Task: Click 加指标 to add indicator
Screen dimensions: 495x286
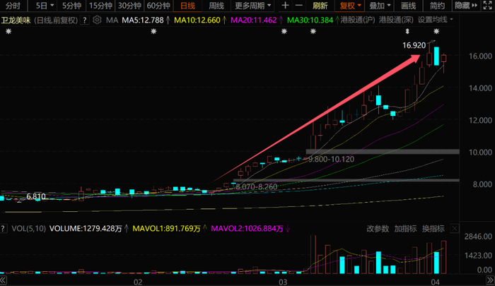Action: pyautogui.click(x=405, y=229)
